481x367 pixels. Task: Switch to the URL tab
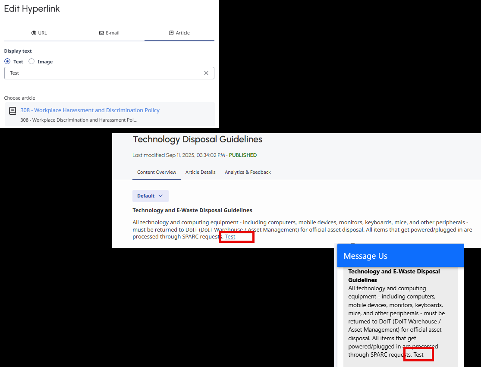pyautogui.click(x=39, y=33)
